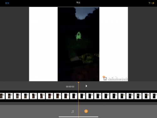Select frame 59 thumbnail in the timeline
This screenshot has width=157, height=118.
click(x=90, y=96)
